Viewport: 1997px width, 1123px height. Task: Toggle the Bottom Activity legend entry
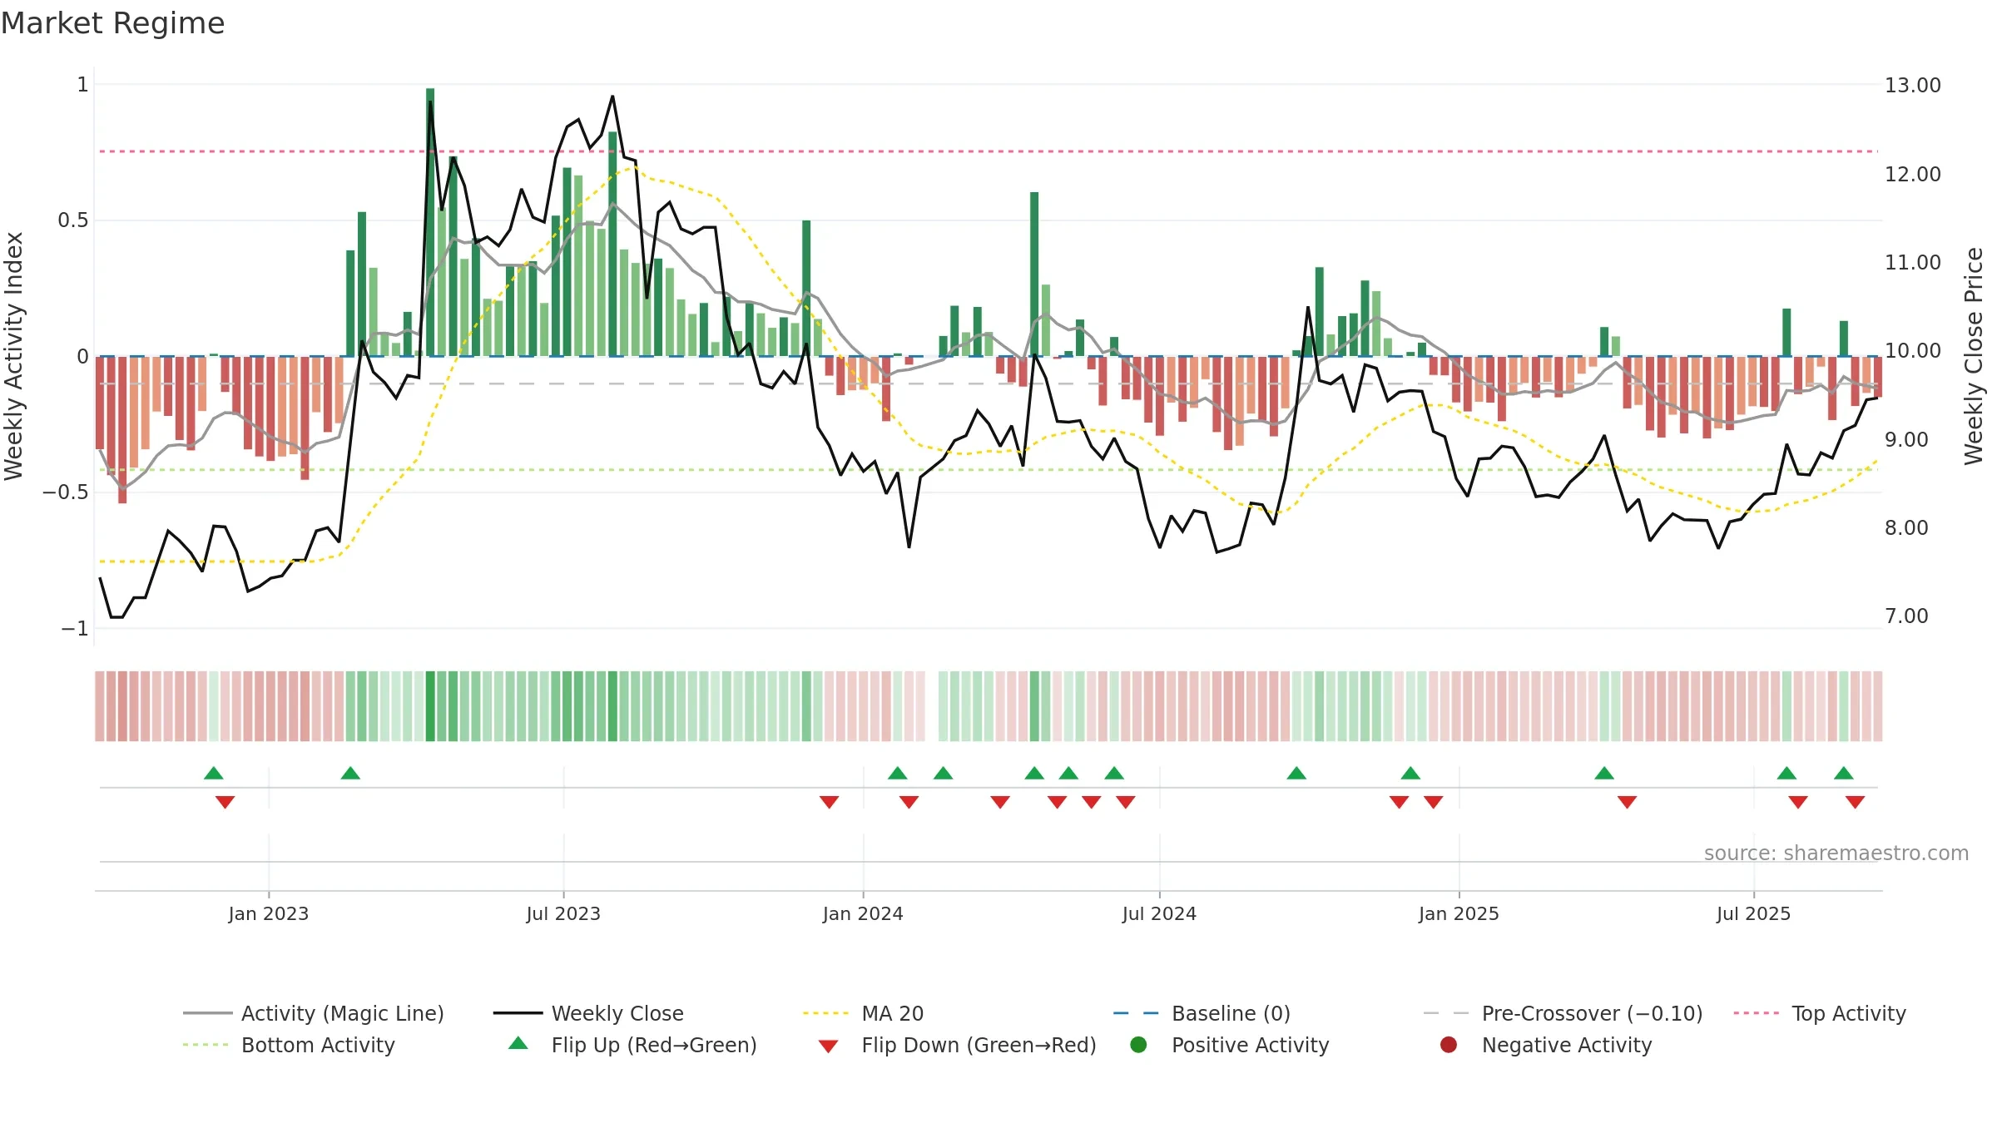[x=289, y=1045]
